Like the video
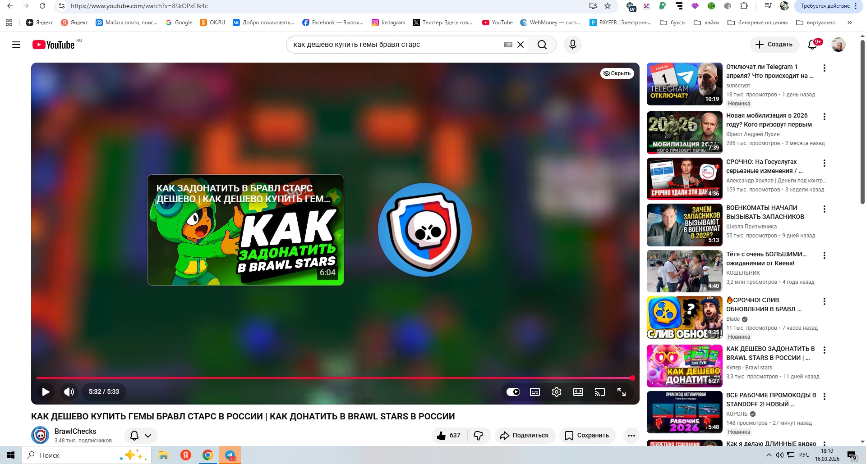The image size is (866, 464). (x=449, y=436)
